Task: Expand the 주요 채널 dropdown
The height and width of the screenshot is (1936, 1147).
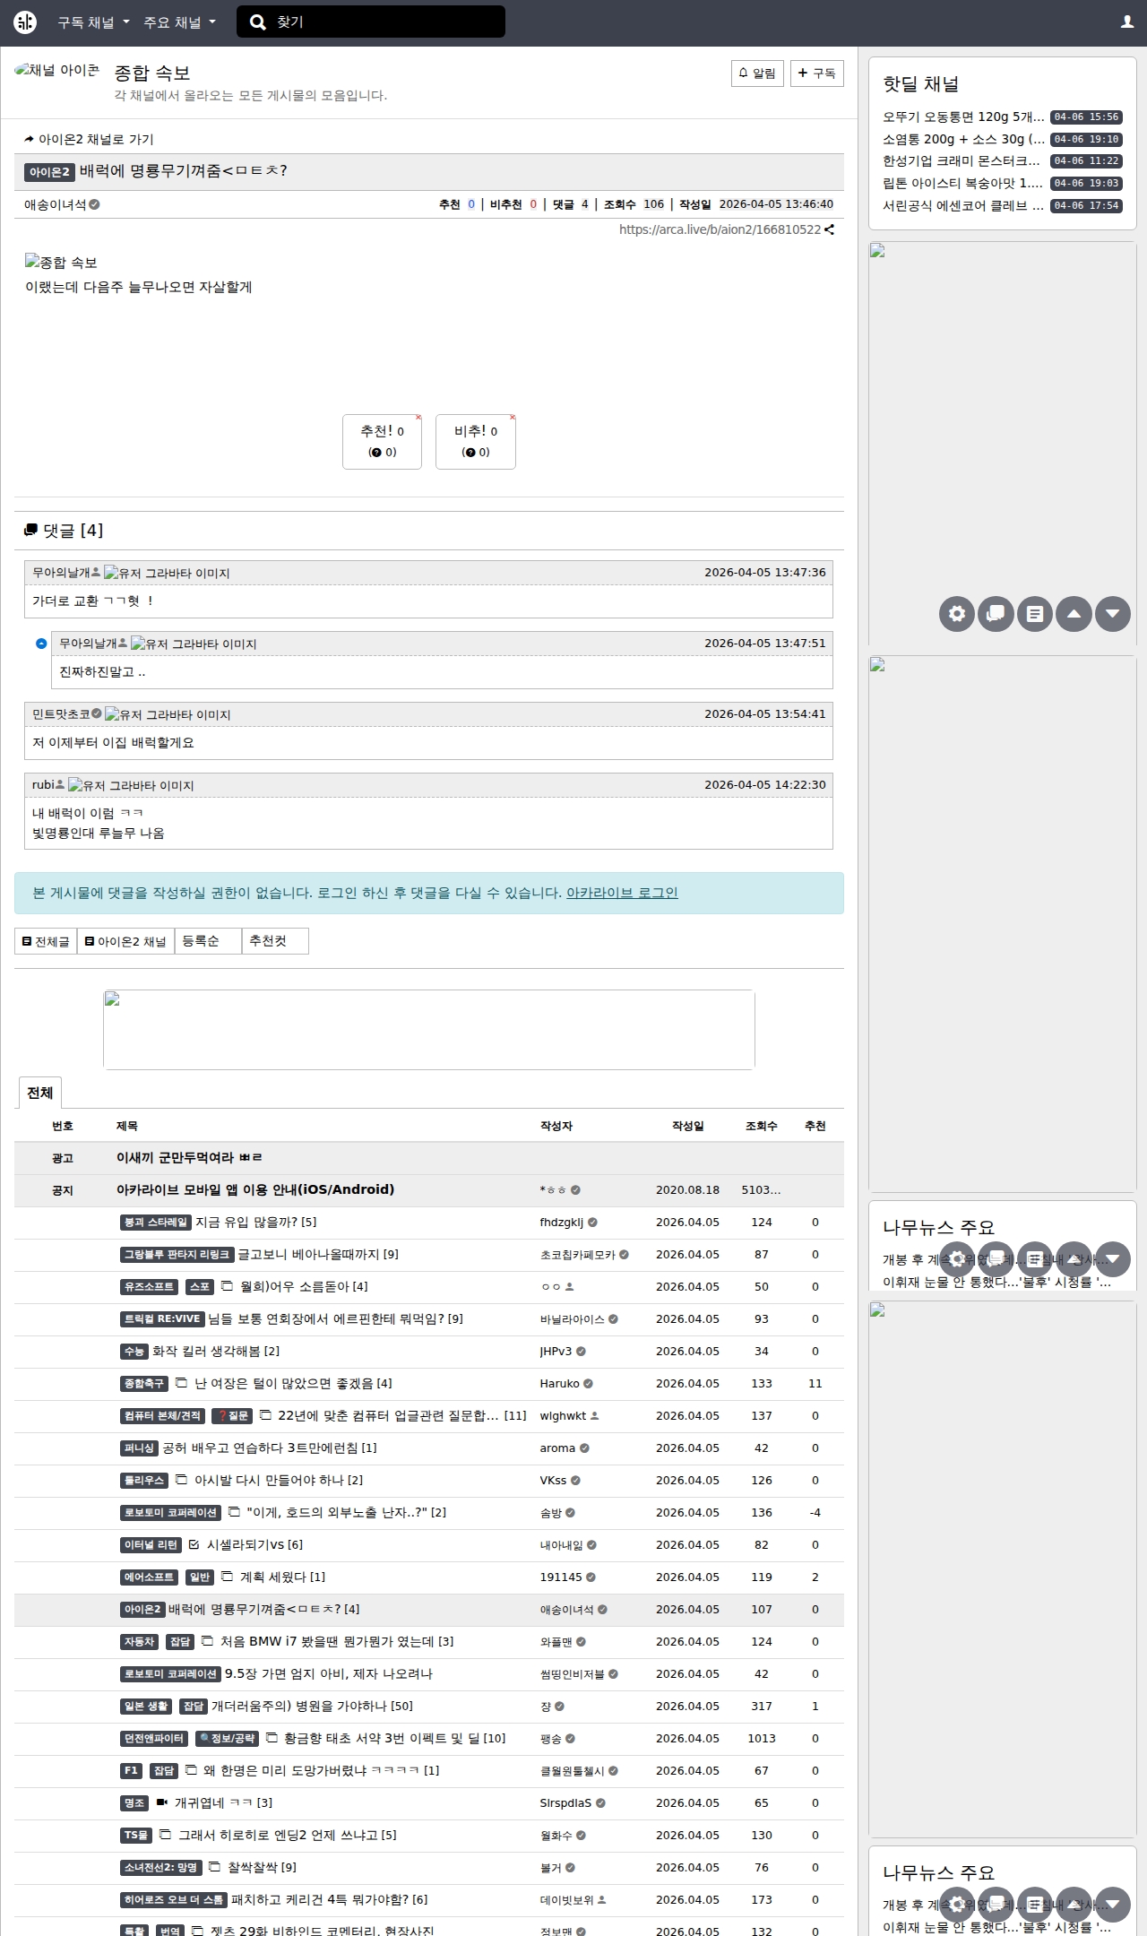Action: point(179,22)
